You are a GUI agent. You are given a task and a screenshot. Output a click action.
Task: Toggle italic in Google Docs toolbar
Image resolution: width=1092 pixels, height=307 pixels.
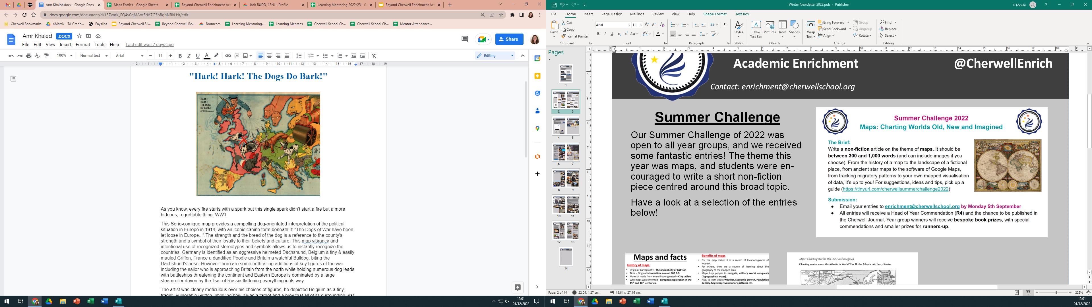189,55
